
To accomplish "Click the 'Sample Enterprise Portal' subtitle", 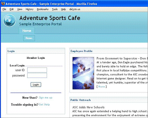I will [x=40, y=24].
